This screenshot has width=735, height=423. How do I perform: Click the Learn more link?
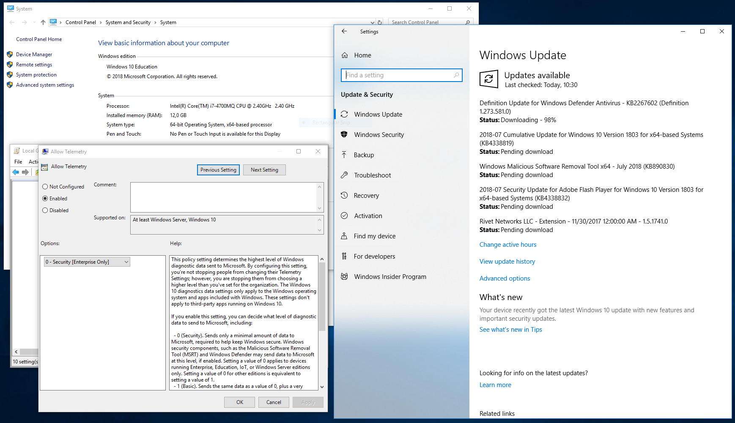[x=495, y=385]
